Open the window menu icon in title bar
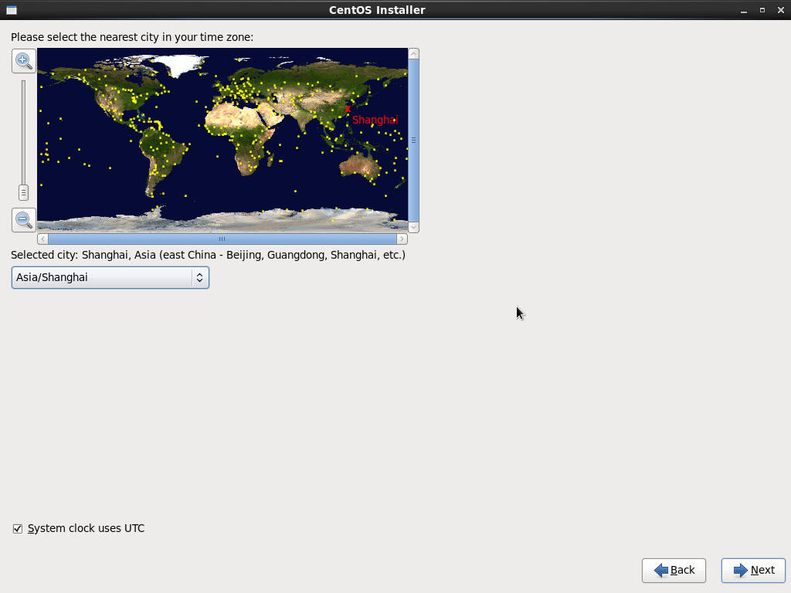Viewport: 791px width, 593px height. 12,10
